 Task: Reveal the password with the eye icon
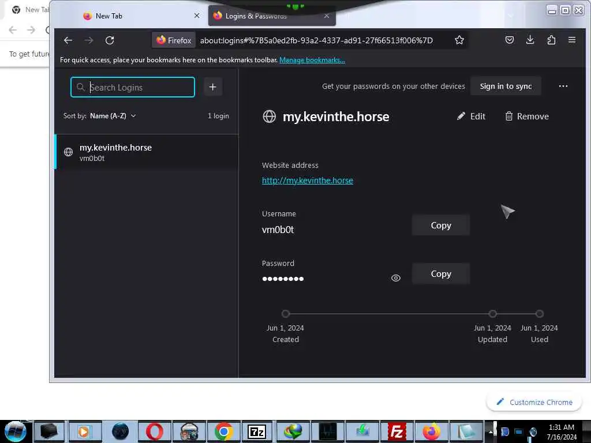396,278
